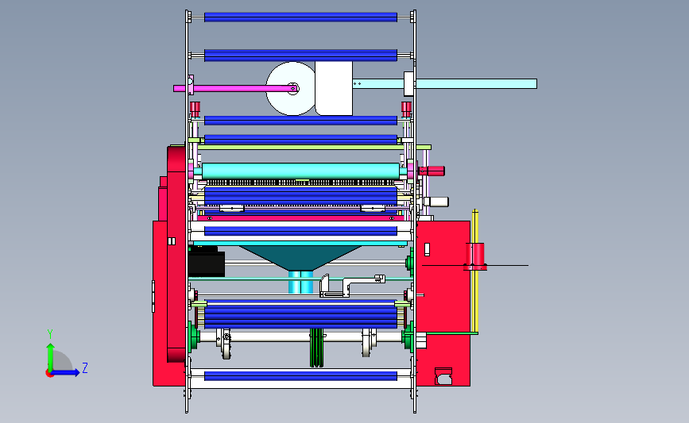Select the green pulley at bottom center
689x423 pixels.
(x=316, y=347)
